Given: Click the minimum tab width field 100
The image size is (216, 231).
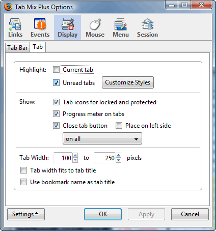Looking at the screenshot, I should (63, 158).
